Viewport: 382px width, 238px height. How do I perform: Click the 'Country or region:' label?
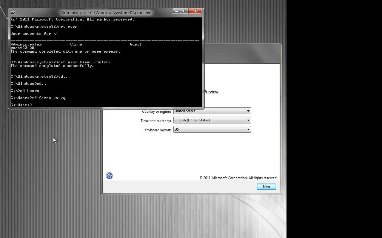click(x=156, y=112)
